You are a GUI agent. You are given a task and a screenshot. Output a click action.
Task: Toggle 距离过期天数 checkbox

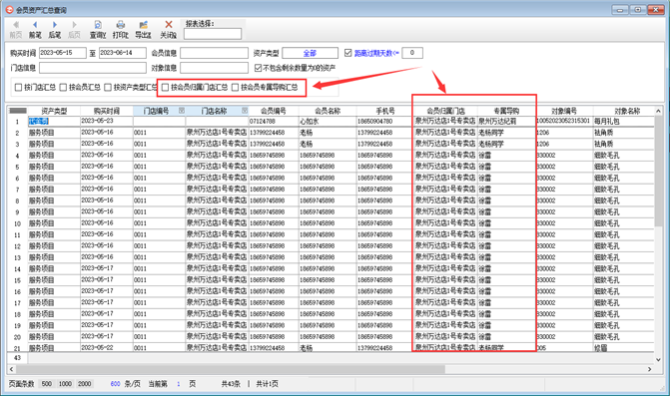(x=347, y=53)
